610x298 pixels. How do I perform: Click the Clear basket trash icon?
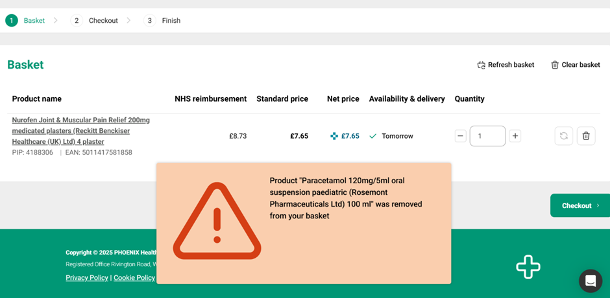[x=555, y=65]
